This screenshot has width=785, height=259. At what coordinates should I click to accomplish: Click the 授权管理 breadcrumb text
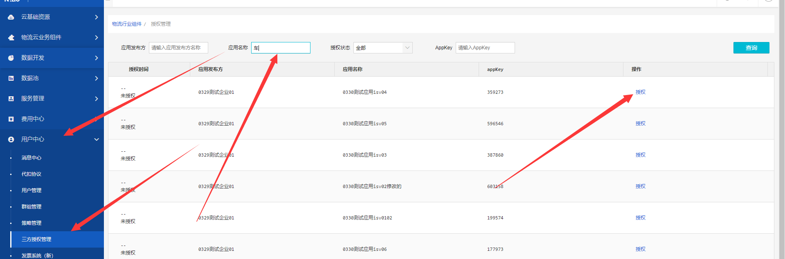161,24
